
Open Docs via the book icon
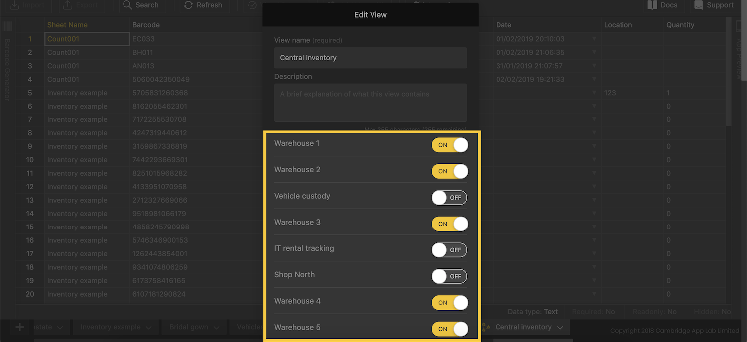pos(652,5)
